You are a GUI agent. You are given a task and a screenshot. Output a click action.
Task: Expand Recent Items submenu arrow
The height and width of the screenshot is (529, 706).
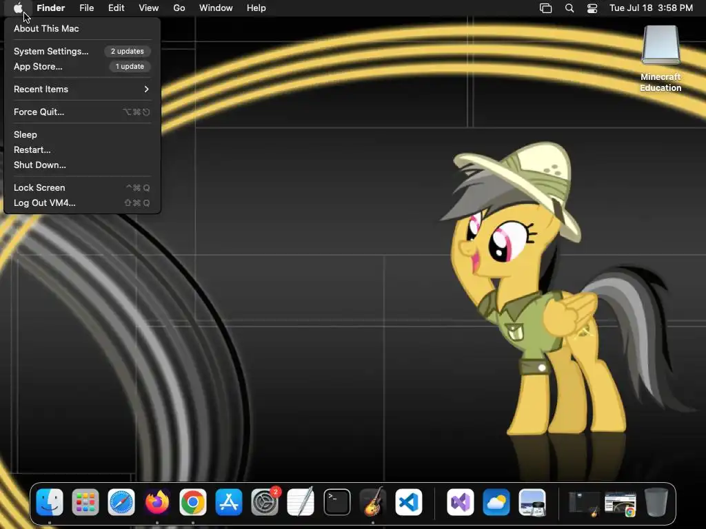[x=146, y=89]
